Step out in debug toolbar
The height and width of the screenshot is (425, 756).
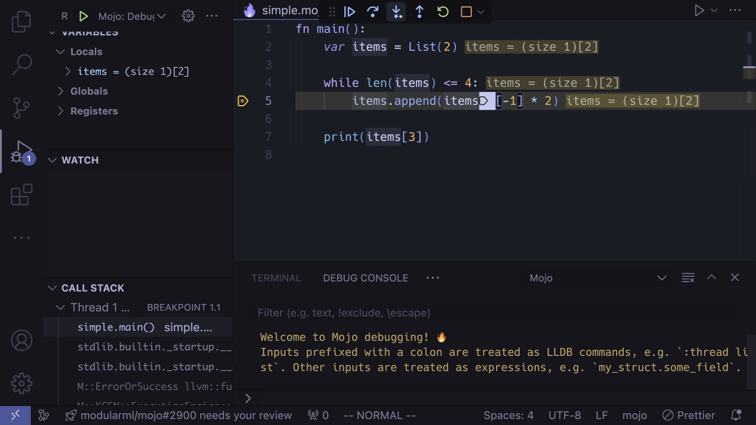coord(419,11)
